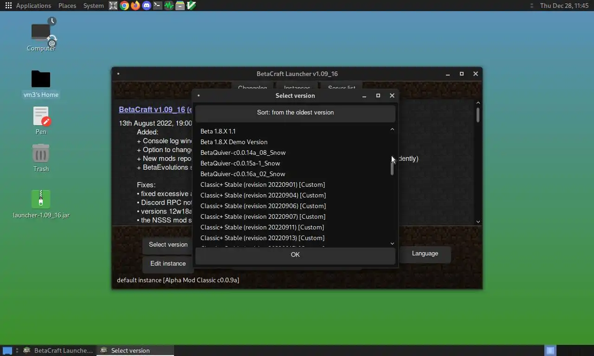Click Edit instance button
Screen dimensions: 594x356
[168, 264]
